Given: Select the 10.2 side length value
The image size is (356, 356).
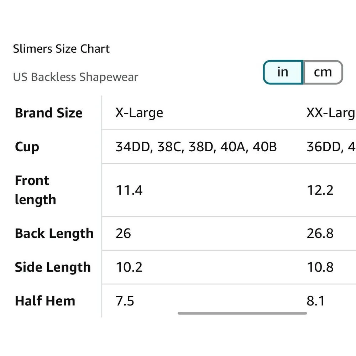Looking at the screenshot, I should click(x=129, y=267).
